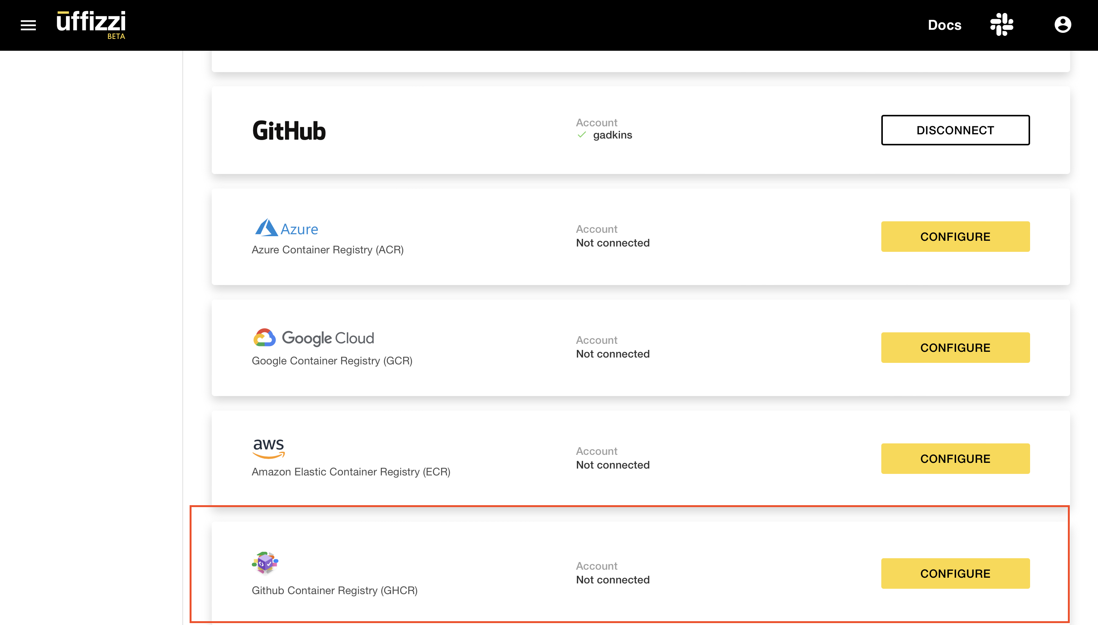
Task: Click Amazon Elastic Container Registry (ECR) text
Action: coord(351,471)
